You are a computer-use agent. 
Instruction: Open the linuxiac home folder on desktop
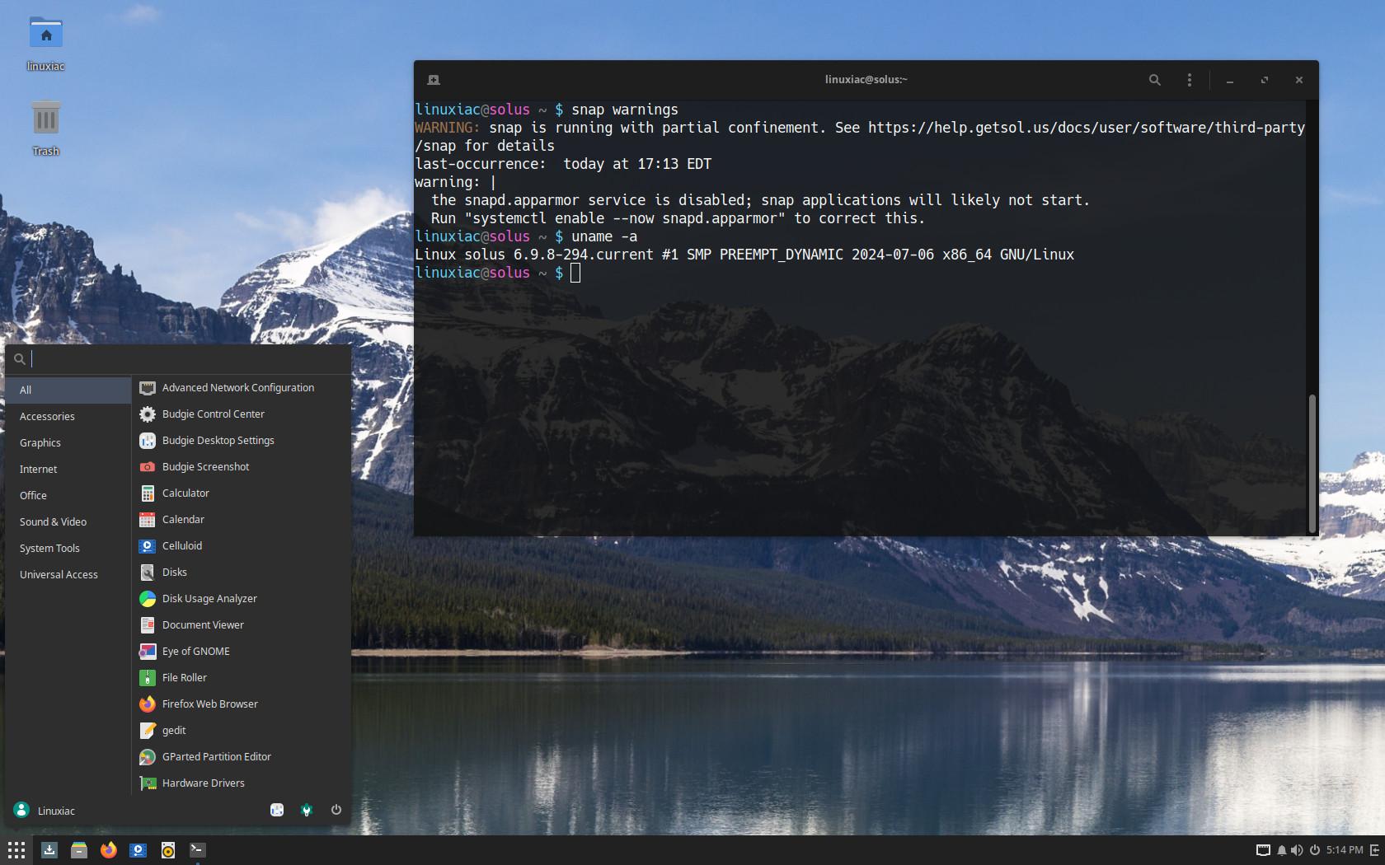point(46,44)
